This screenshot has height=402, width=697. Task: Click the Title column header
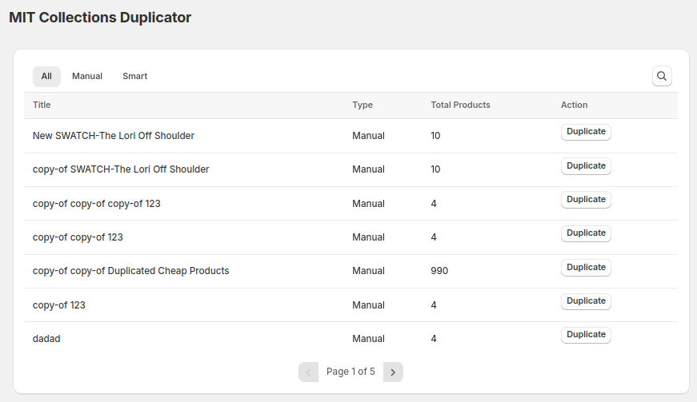pyautogui.click(x=42, y=105)
